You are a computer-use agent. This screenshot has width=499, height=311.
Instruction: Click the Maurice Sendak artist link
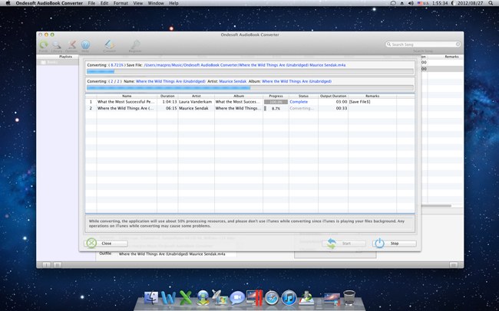(233, 81)
